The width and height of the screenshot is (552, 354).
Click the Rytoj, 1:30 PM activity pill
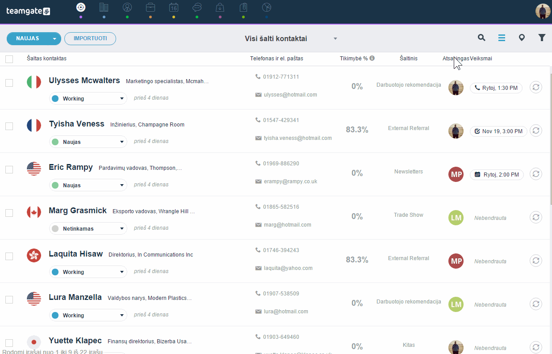coord(496,88)
